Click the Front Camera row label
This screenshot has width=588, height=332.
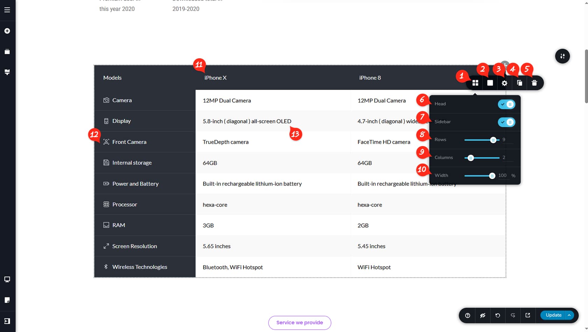pos(129,142)
